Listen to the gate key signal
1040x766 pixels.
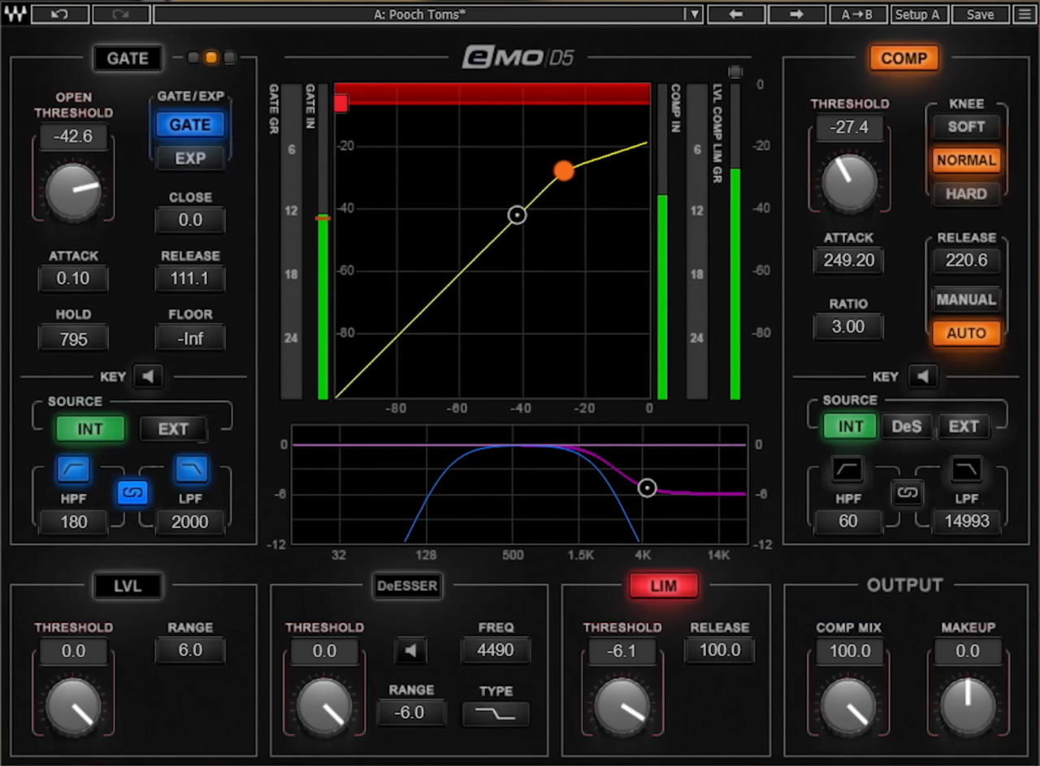(148, 376)
